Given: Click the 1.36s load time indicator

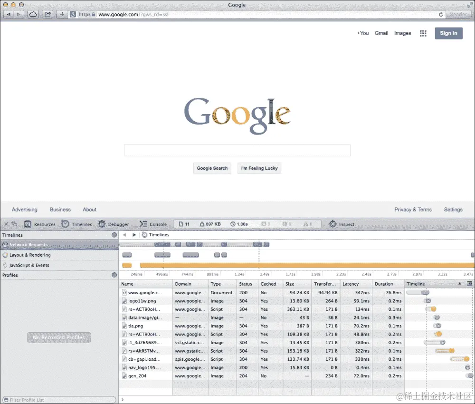Looking at the screenshot, I should point(239,224).
